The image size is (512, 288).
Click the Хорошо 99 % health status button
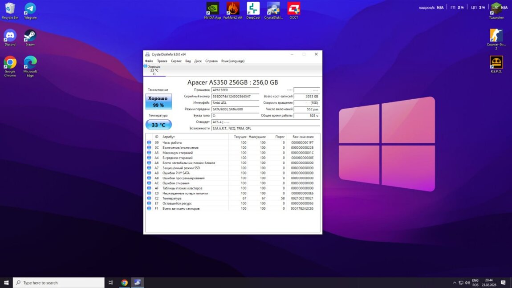click(x=158, y=101)
